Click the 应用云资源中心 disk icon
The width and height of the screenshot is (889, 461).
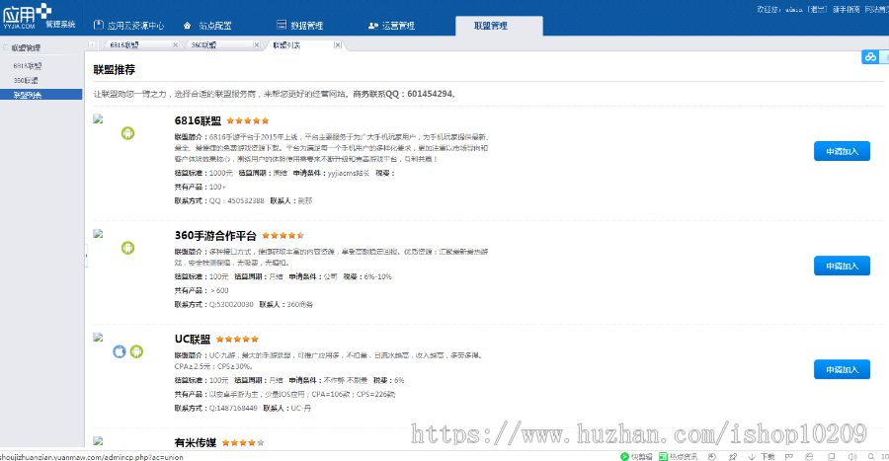[x=98, y=25]
